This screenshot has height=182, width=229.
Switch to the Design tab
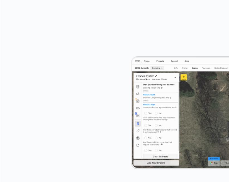pos(194,68)
